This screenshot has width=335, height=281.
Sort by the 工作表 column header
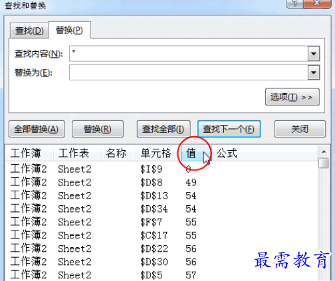77,153
